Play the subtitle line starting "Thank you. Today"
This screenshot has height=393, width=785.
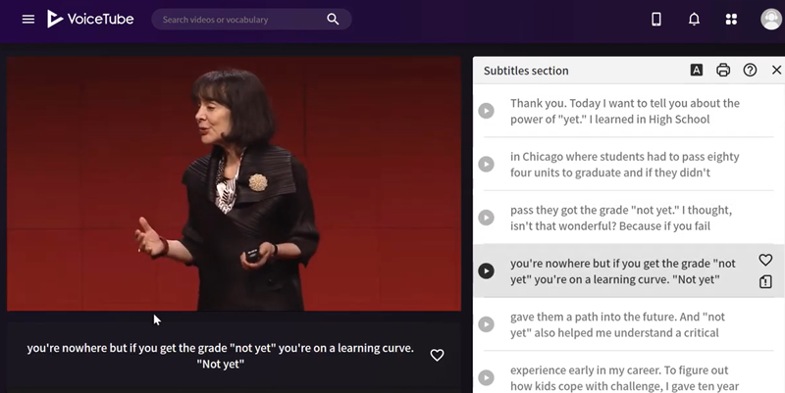point(486,111)
